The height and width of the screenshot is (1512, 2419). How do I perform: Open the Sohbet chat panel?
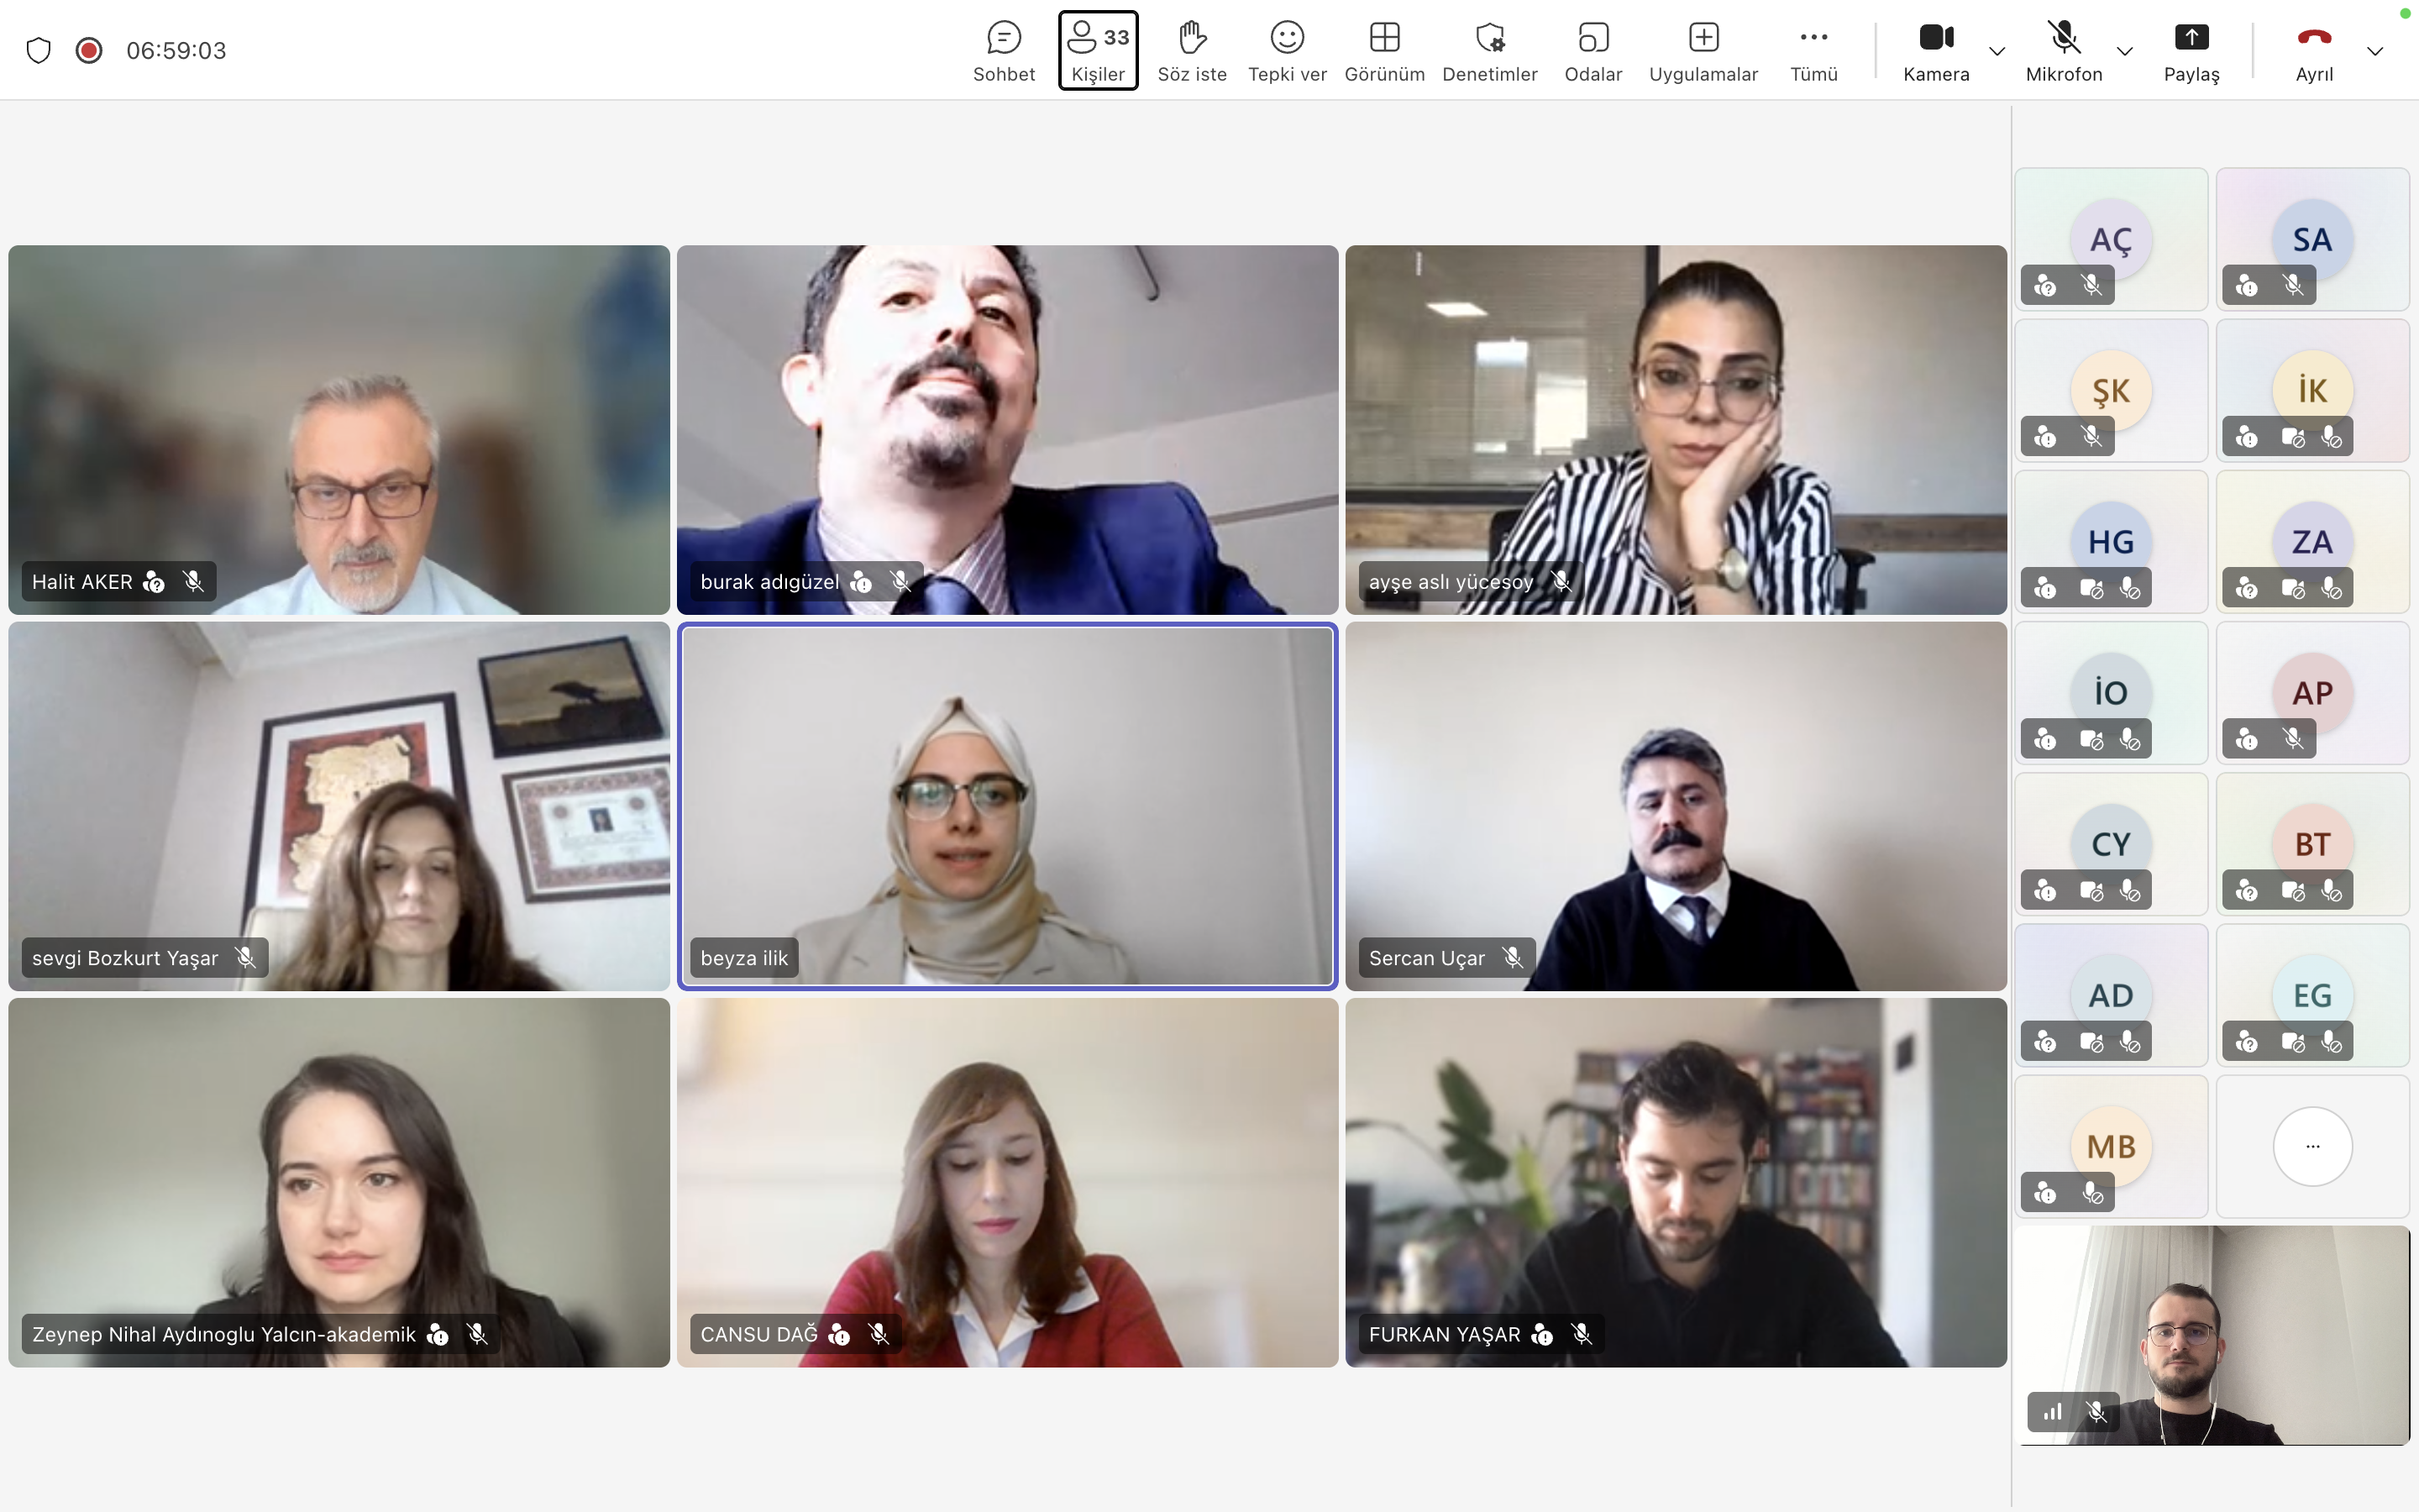tap(1004, 50)
